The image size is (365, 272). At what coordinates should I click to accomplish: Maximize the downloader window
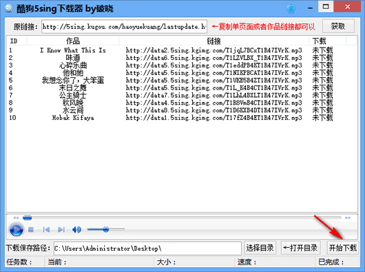[x=326, y=6]
